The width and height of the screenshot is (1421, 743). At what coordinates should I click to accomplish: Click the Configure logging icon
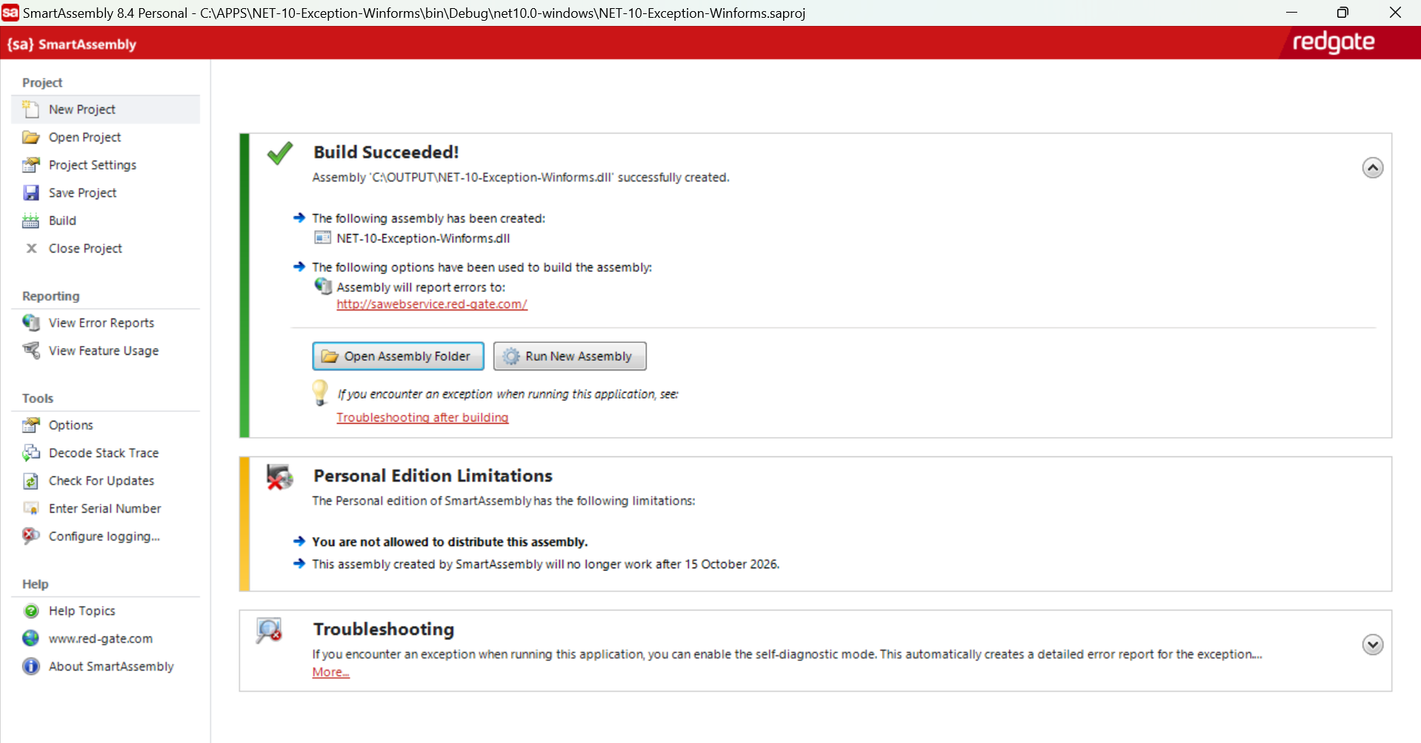[30, 536]
